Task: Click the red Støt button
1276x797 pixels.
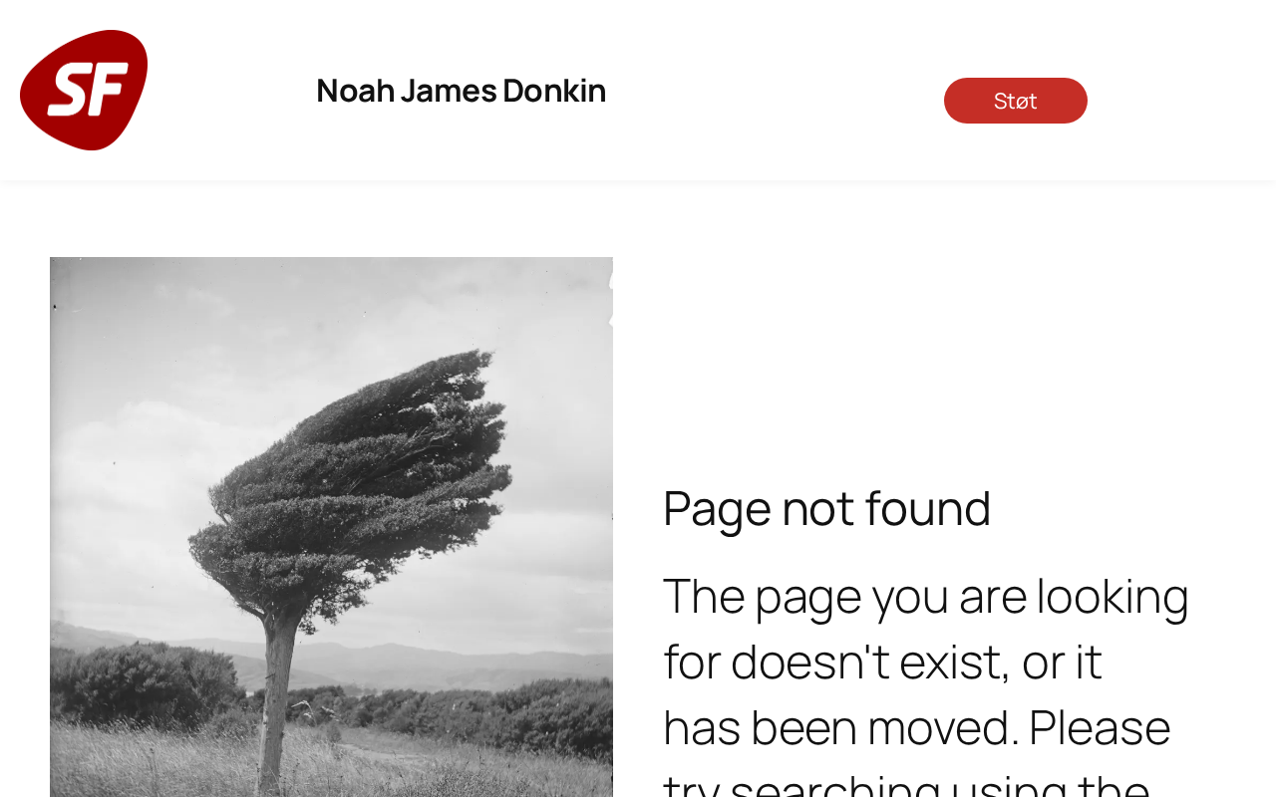Action: (1015, 101)
